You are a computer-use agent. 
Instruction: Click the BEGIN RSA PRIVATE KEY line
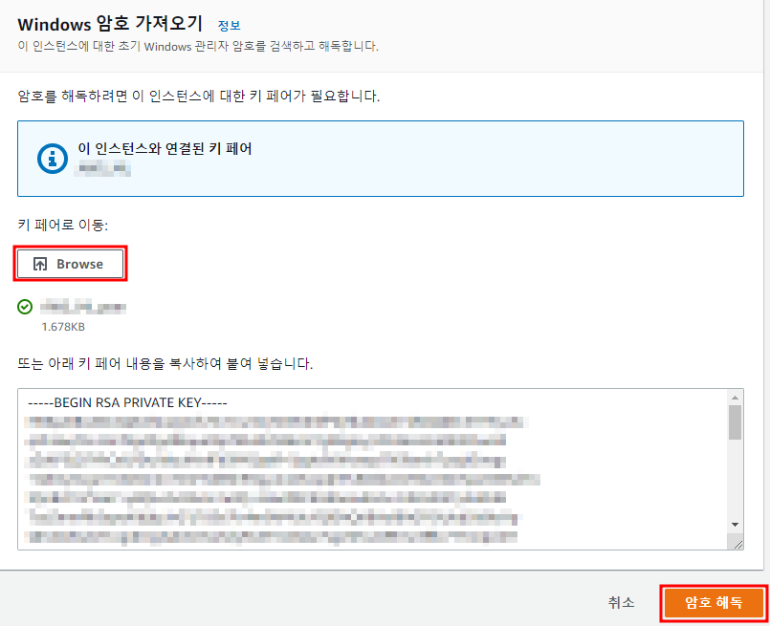[x=127, y=402]
